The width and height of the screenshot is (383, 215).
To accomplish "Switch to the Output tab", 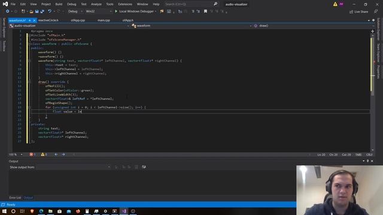I will point(28,198).
